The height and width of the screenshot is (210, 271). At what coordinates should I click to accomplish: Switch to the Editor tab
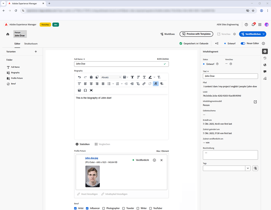coord(17,44)
